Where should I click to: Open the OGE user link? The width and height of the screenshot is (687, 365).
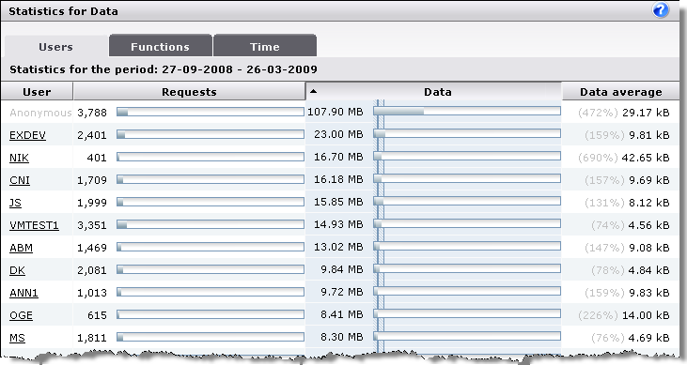coord(21,315)
